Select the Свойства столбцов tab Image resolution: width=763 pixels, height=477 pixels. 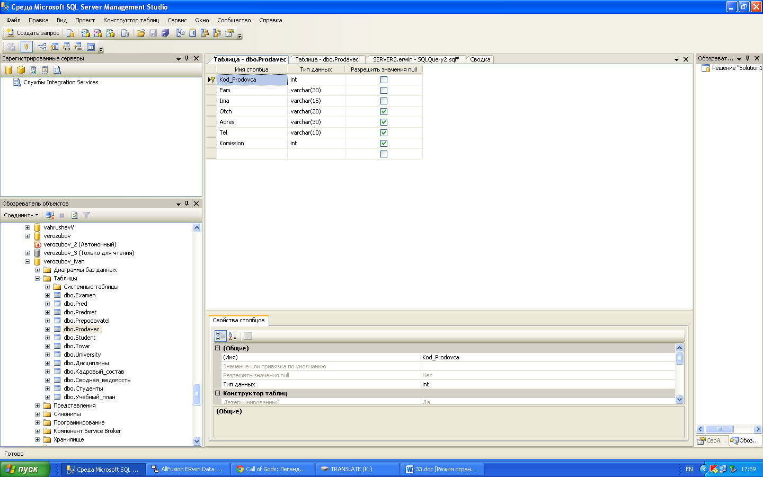pyautogui.click(x=238, y=320)
